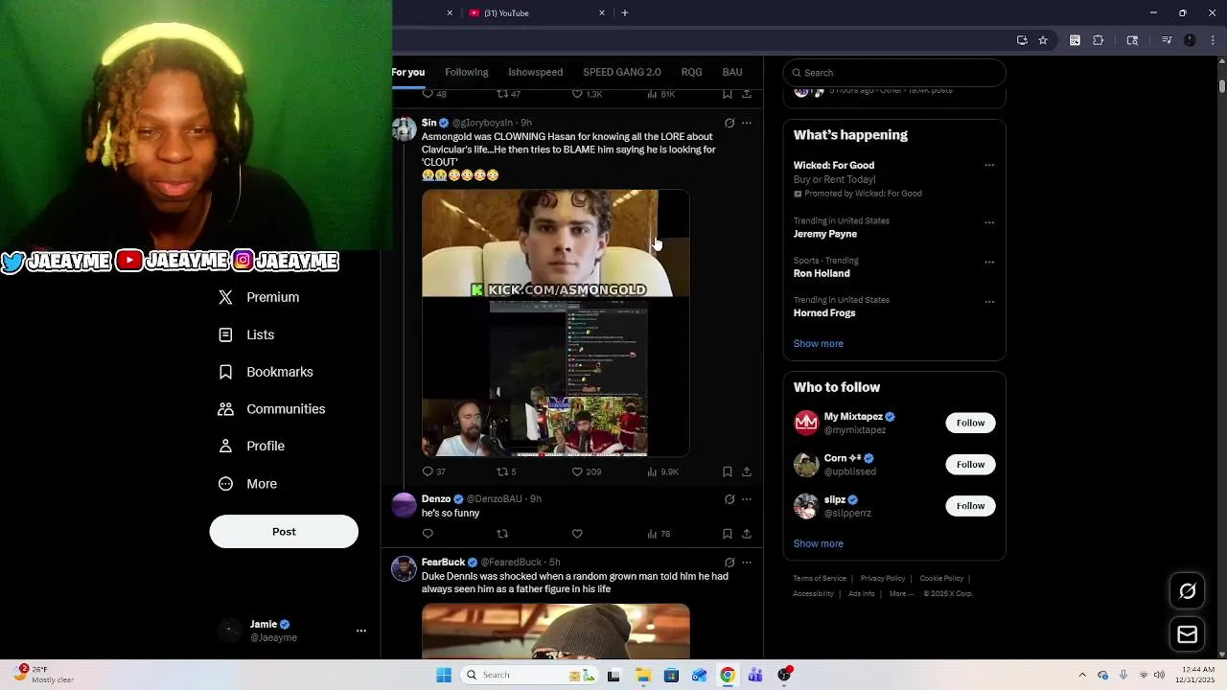
Task: Play the Asmongold video thumbnail
Action: [555, 323]
